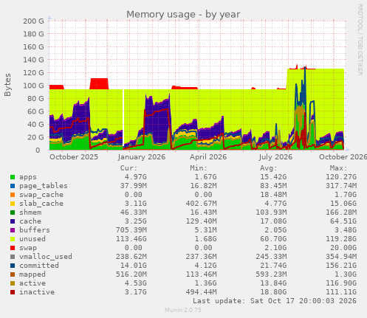Click the shmem dark green legend swatch
The height and width of the screenshot is (318, 367).
[13, 212]
